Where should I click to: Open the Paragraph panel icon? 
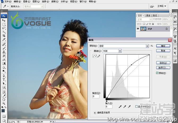tap(175, 53)
